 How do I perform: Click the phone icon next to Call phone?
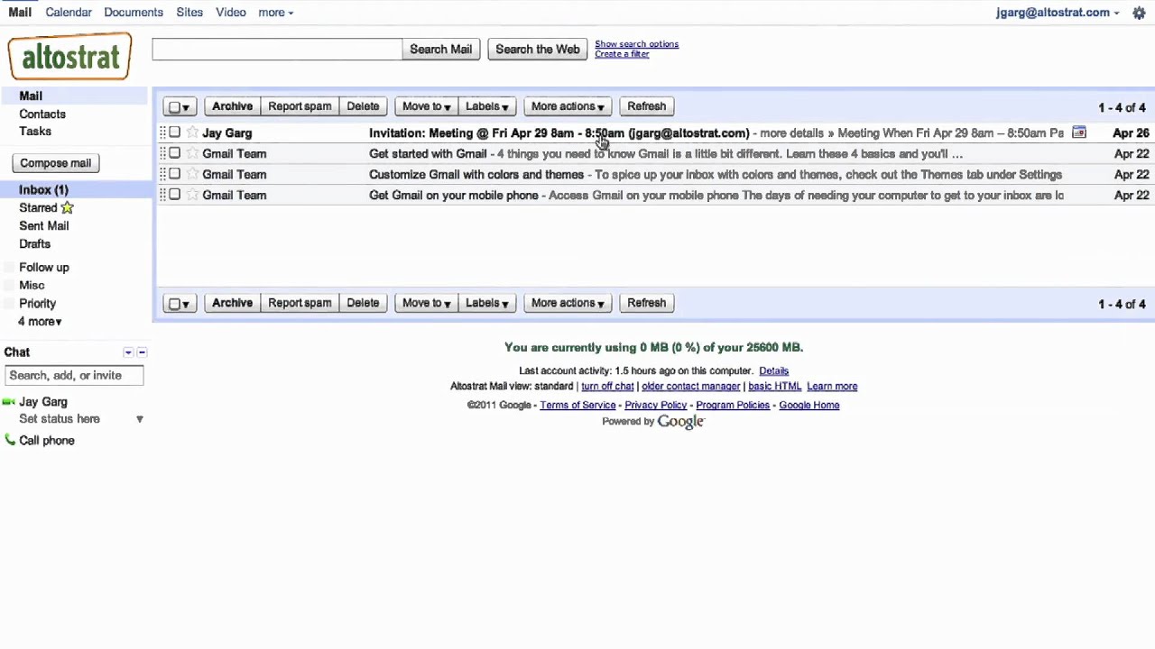click(10, 440)
